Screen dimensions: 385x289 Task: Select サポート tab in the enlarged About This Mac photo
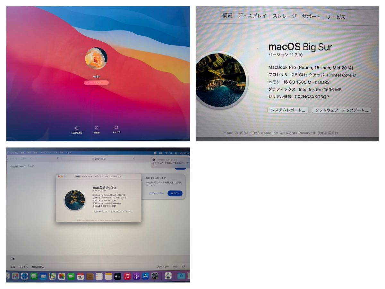311,16
